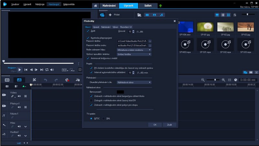Viewport: 259px width, 146px height.
Task: Uncheck Animovat knihovnu s médii
Action: click(88, 58)
